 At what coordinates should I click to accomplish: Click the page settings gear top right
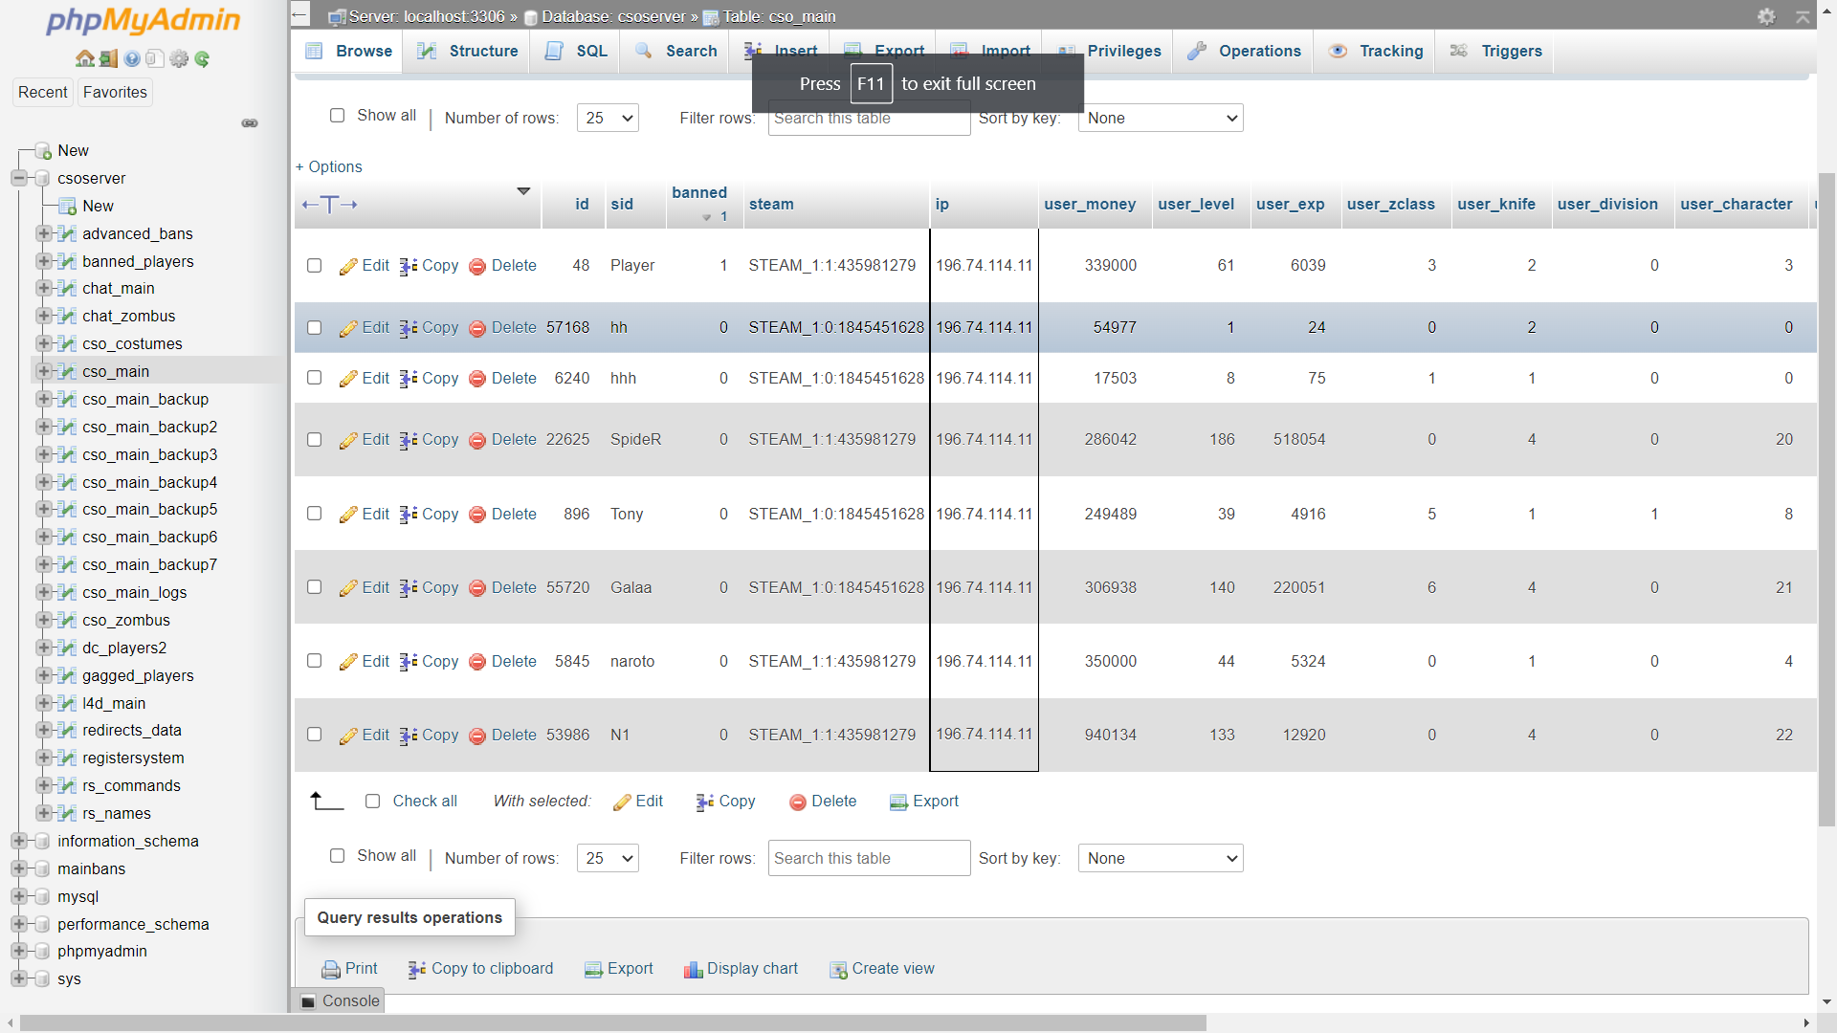click(x=1766, y=16)
